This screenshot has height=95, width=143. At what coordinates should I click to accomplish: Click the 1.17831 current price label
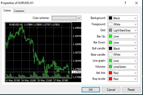point(77,72)
